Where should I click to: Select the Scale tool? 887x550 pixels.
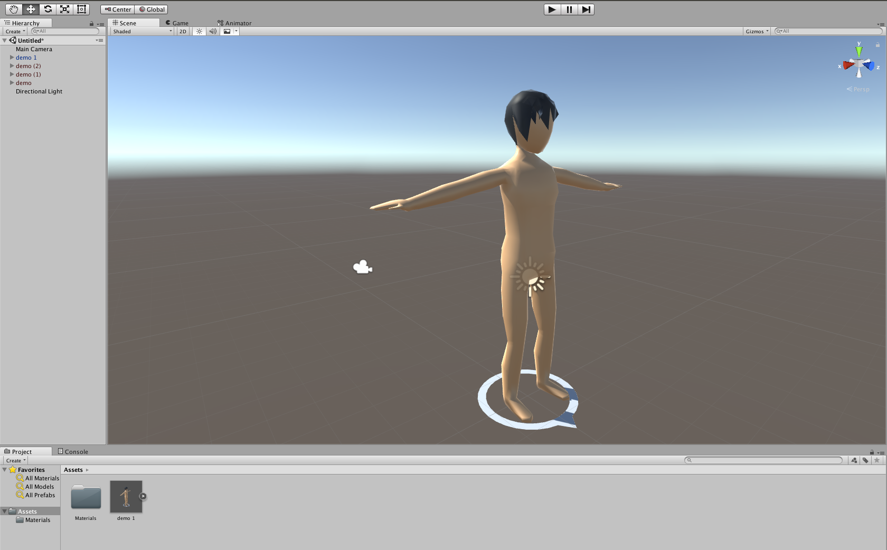coord(64,10)
